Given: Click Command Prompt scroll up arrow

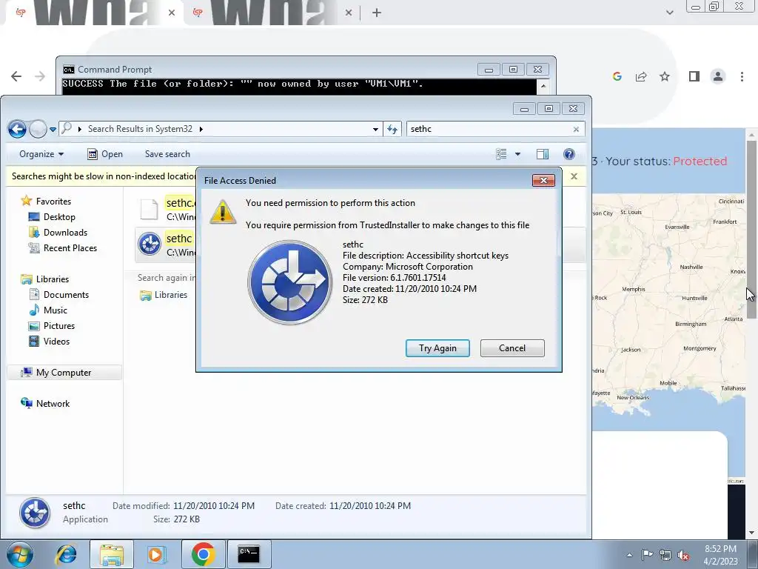Looking at the screenshot, I should pos(543,86).
